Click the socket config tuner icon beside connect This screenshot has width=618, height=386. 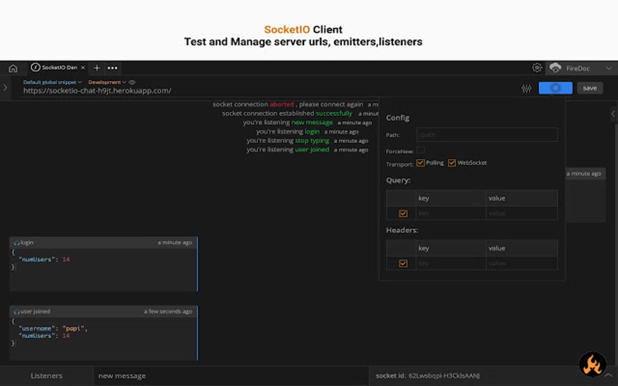coord(526,88)
